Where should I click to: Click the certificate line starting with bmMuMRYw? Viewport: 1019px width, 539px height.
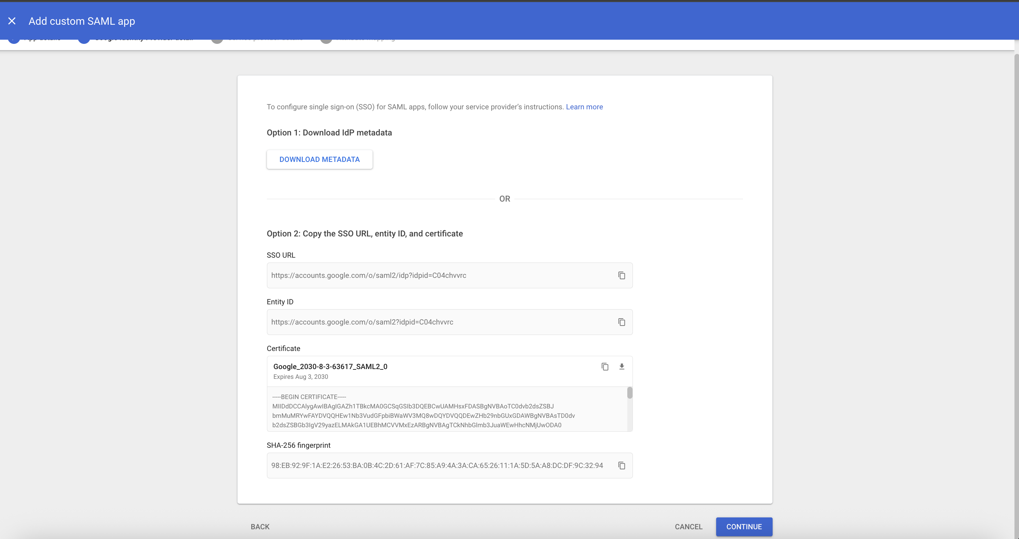click(424, 416)
